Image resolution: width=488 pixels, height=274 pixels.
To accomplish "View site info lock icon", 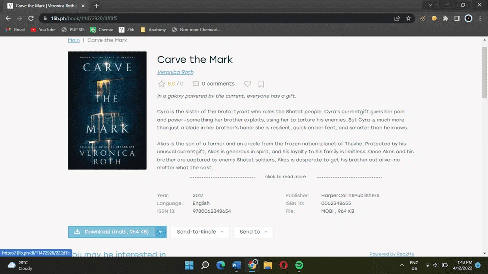I will [45, 18].
